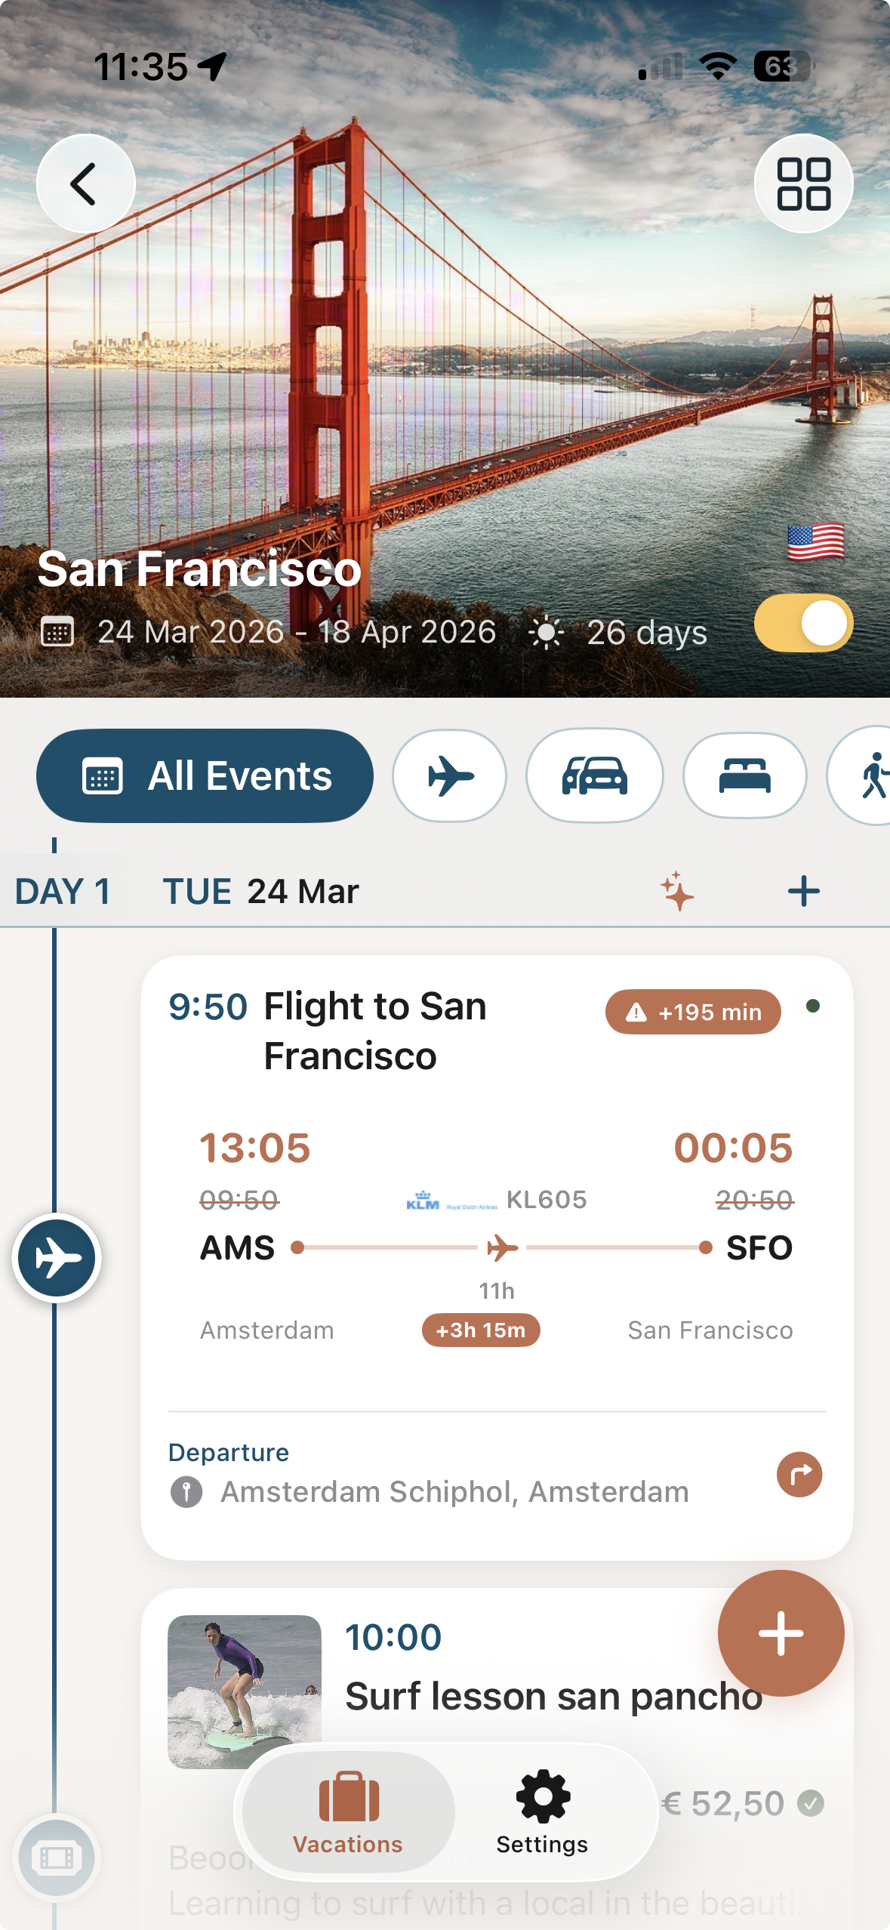Filter events by accommodation bed icon
Image resolution: width=890 pixels, height=1930 pixels.
point(744,775)
